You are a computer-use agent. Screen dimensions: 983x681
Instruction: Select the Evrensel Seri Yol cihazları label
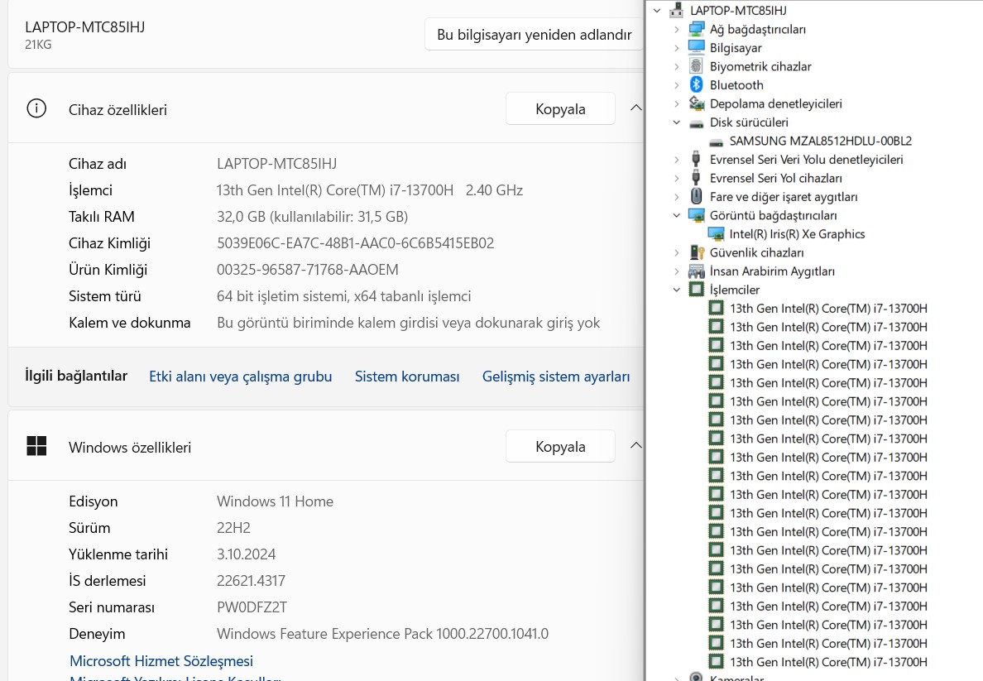click(775, 178)
